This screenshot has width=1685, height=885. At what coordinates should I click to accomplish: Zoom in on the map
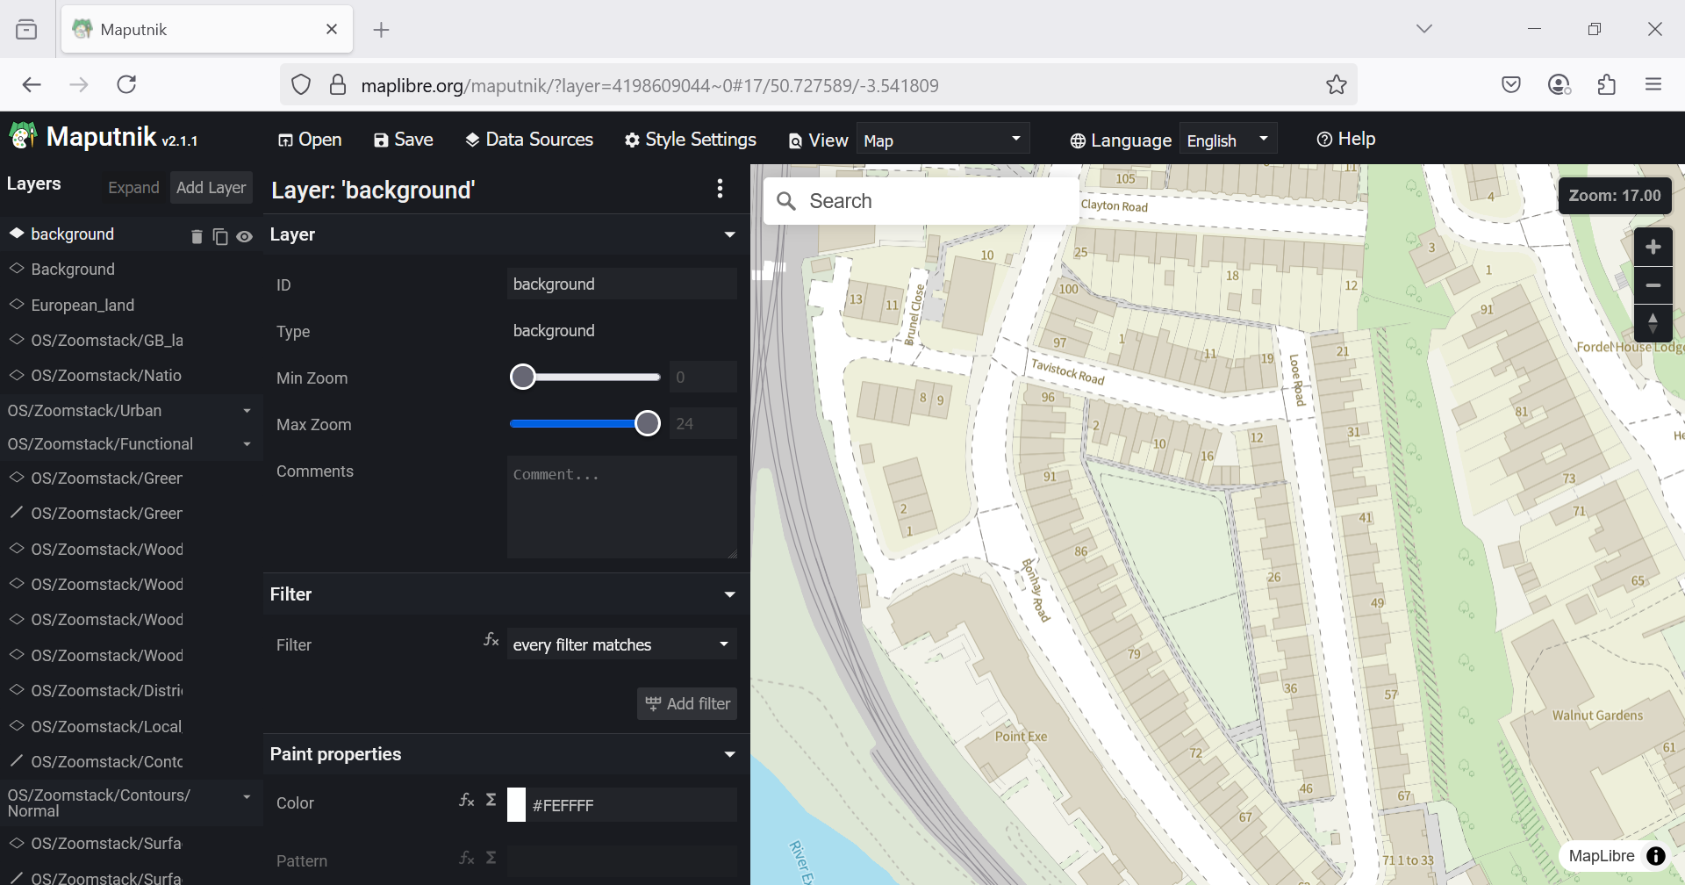point(1653,247)
